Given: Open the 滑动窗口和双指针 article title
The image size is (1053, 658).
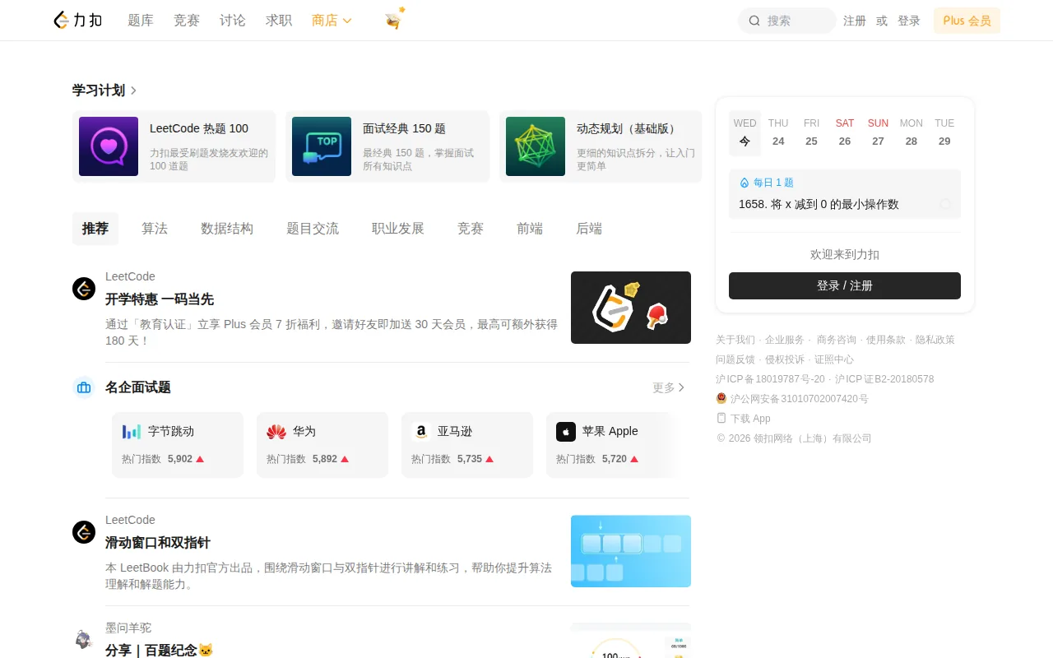Looking at the screenshot, I should (x=158, y=543).
